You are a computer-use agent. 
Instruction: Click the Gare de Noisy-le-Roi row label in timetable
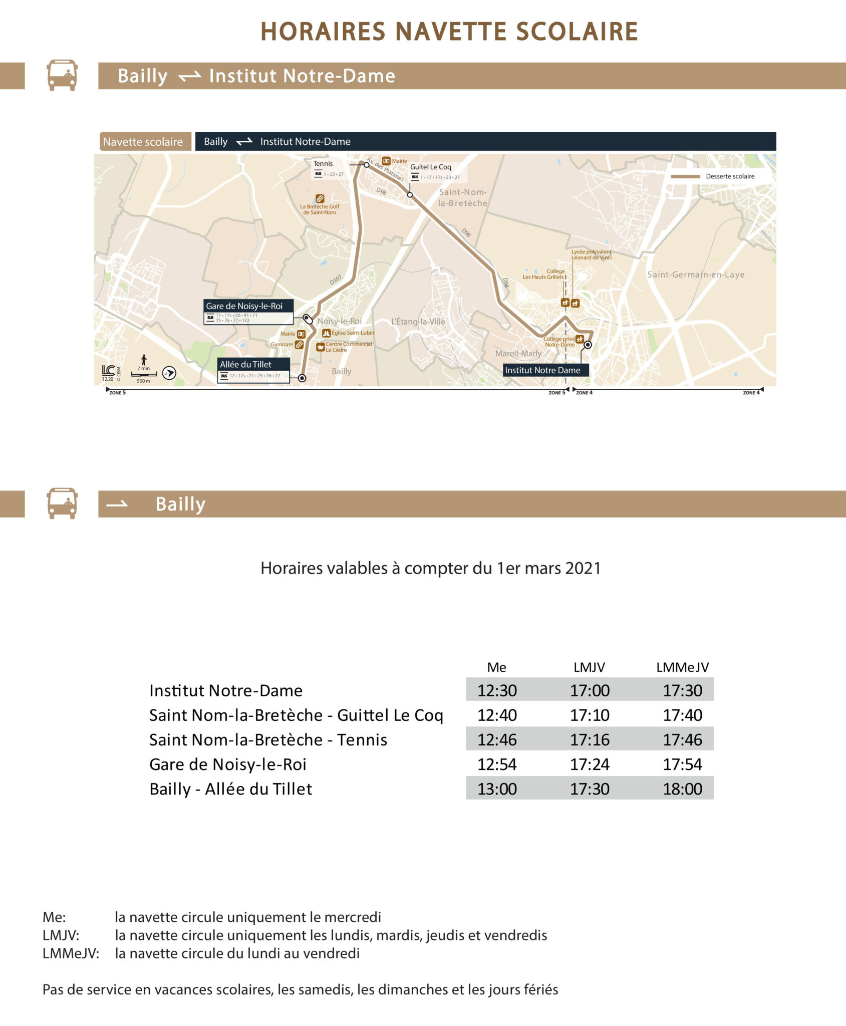[228, 764]
